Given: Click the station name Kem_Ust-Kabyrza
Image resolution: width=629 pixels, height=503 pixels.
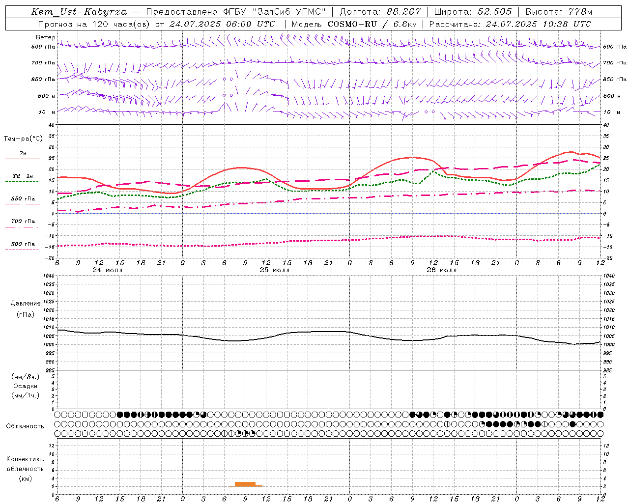Looking at the screenshot, I should tap(79, 12).
